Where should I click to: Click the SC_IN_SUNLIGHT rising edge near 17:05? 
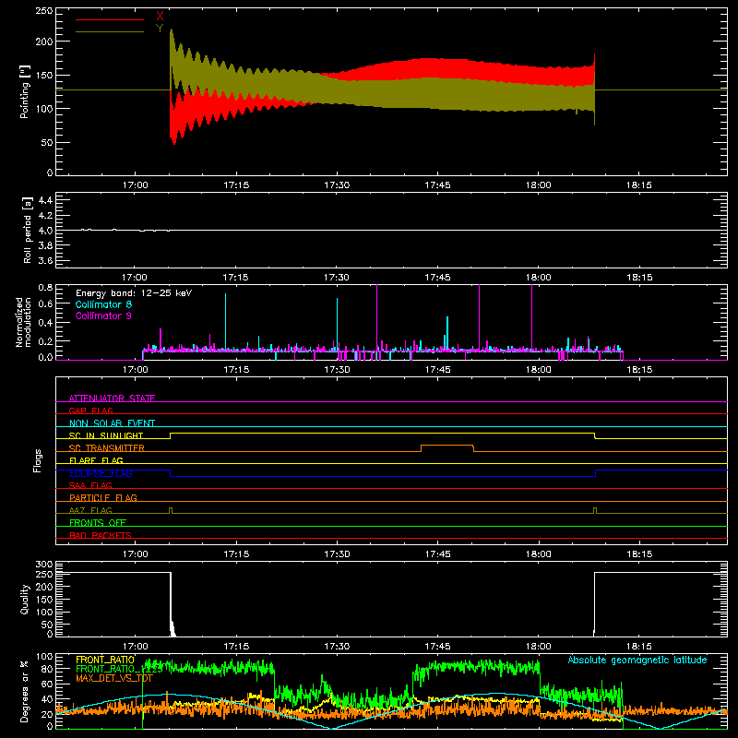tap(171, 435)
